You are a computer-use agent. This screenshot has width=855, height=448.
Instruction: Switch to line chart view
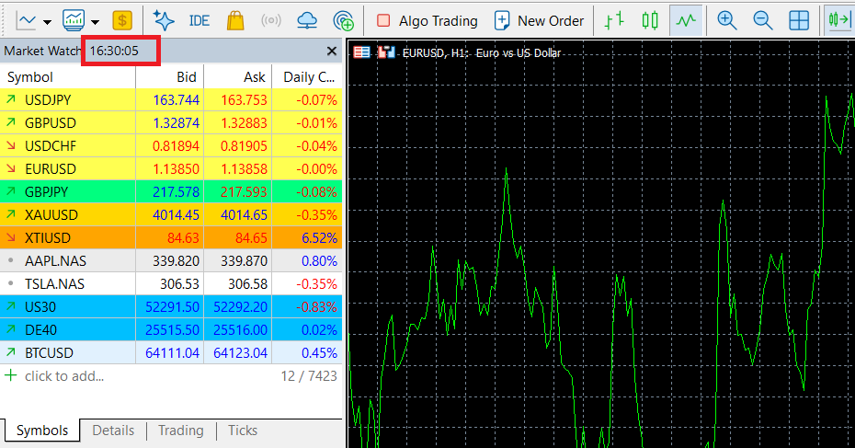point(686,21)
